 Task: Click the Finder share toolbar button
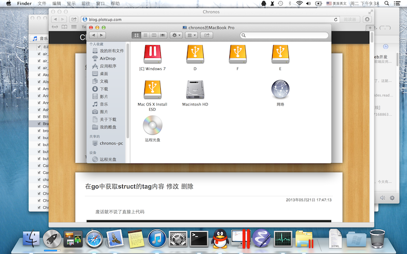point(207,35)
